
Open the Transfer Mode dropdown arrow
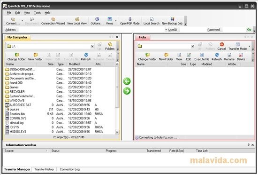[x=249, y=47]
